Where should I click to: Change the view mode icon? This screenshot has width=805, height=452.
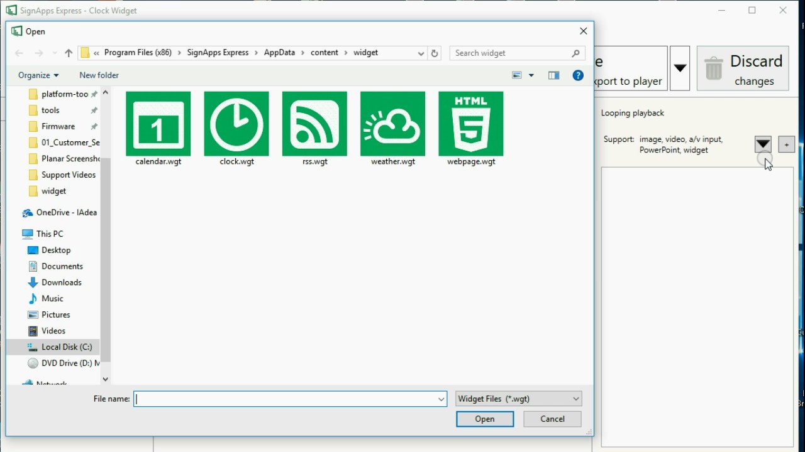517,75
